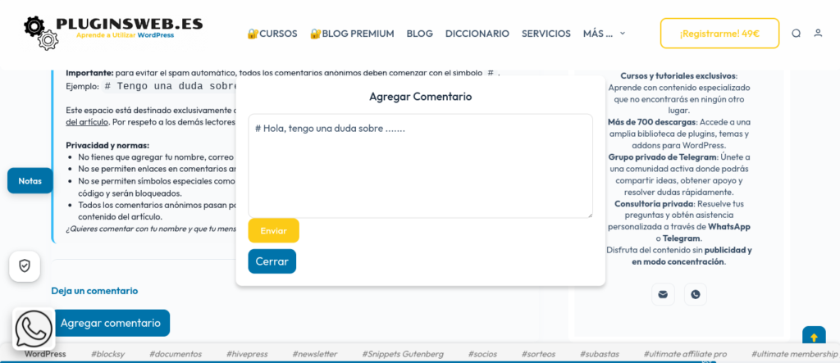Click the #blocksy tag
This screenshot has width=840, height=363.
107,354
